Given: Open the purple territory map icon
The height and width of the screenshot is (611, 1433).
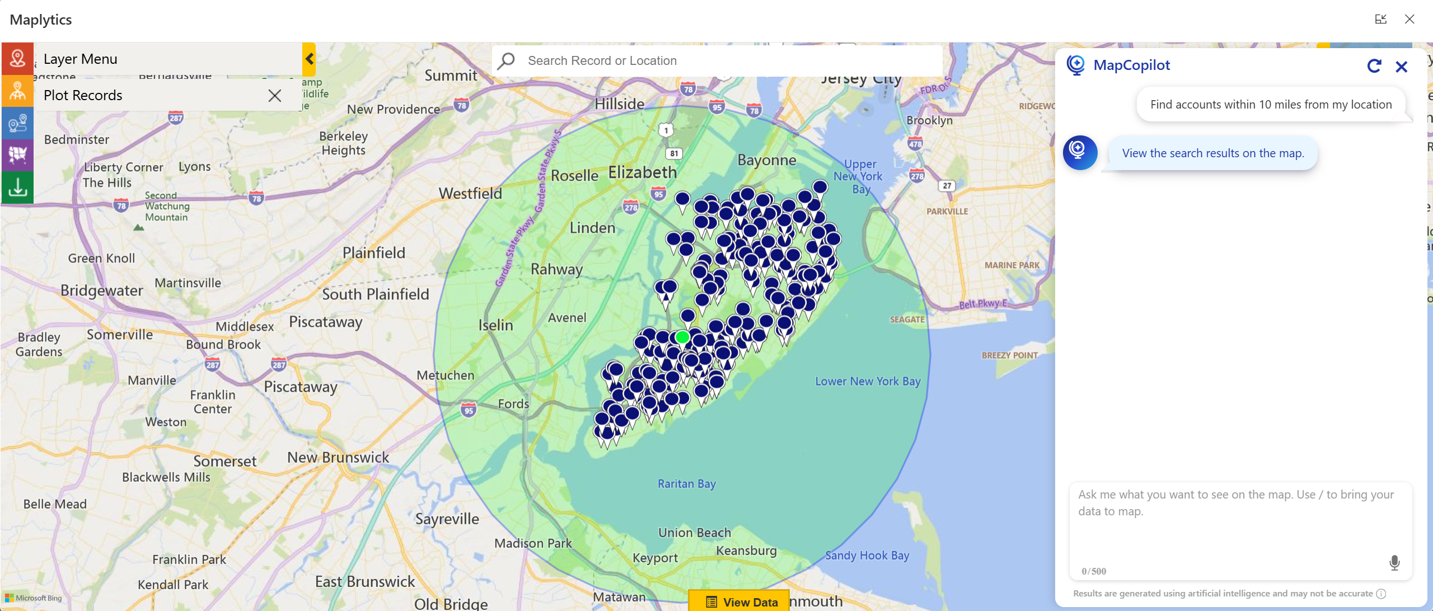Looking at the screenshot, I should 17,155.
